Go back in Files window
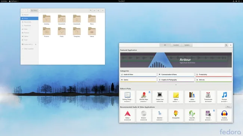243x136 pixels. [x=23, y=10]
